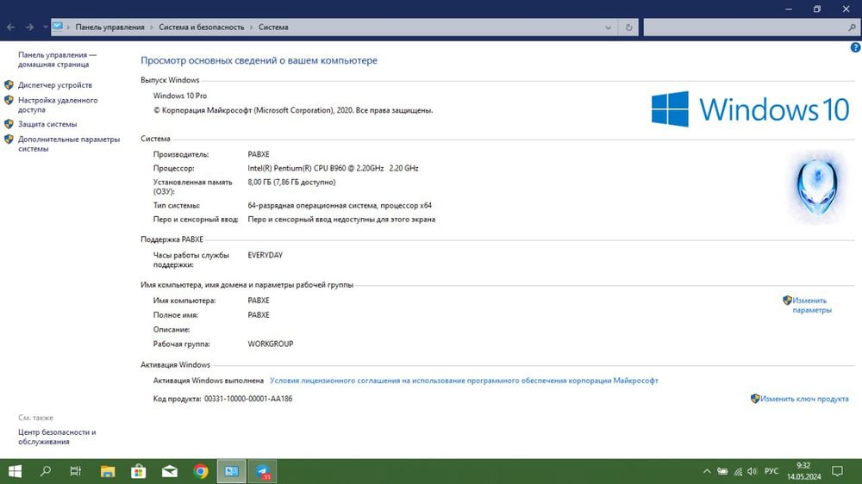The width and height of the screenshot is (862, 484).
Task: Open File Explorer from taskbar
Action: 108,471
